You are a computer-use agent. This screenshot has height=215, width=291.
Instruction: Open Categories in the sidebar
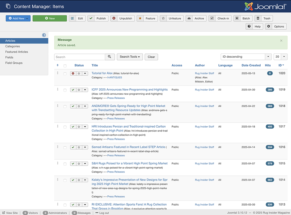(12, 46)
